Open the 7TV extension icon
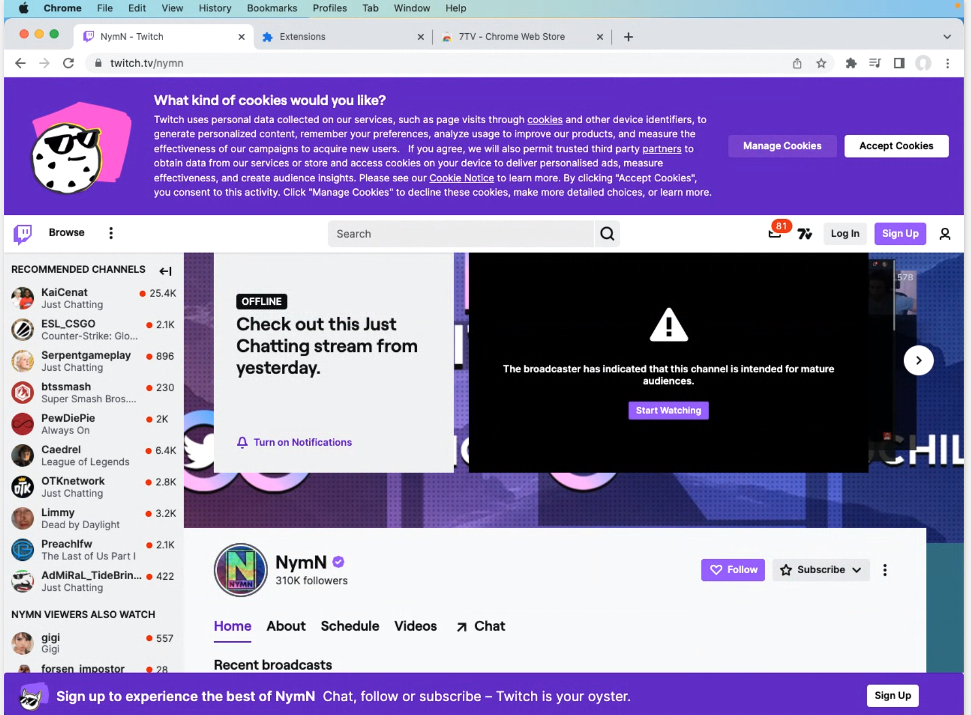This screenshot has height=715, width=971. pos(805,234)
